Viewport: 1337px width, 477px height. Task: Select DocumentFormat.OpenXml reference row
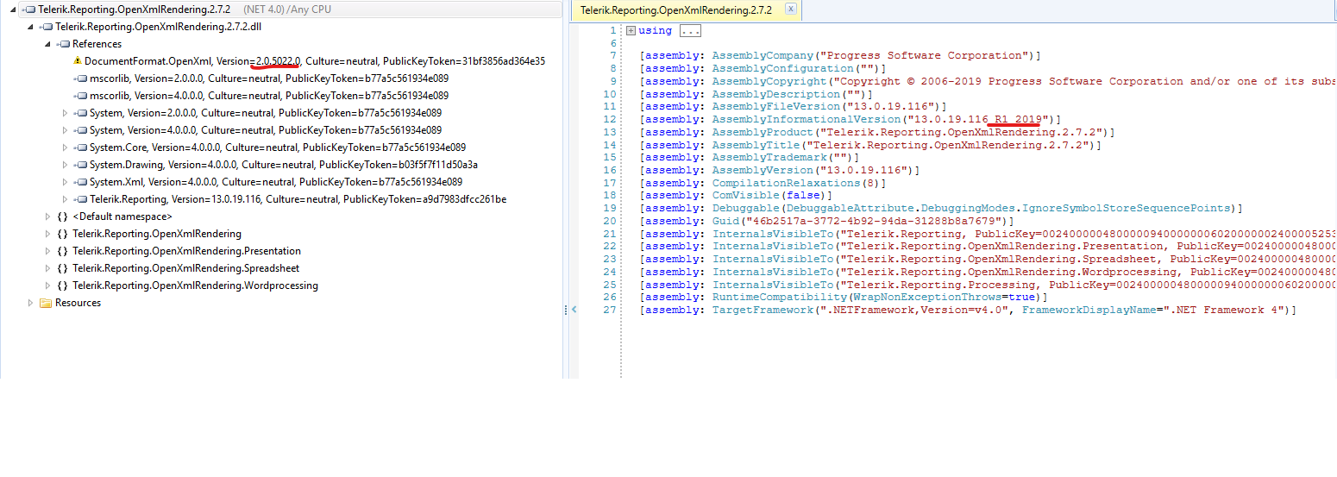tap(315, 61)
